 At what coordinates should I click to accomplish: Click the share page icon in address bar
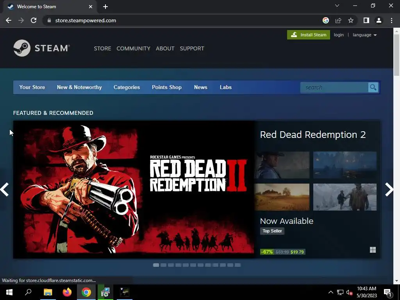pos(338,20)
